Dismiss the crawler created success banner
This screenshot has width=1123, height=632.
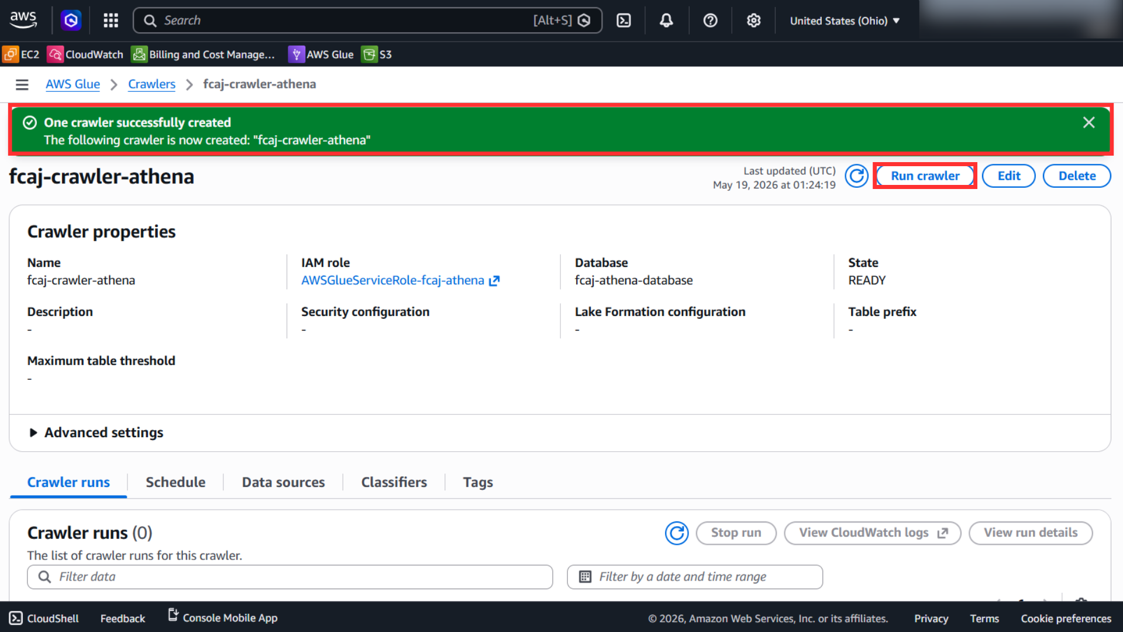[x=1088, y=122]
